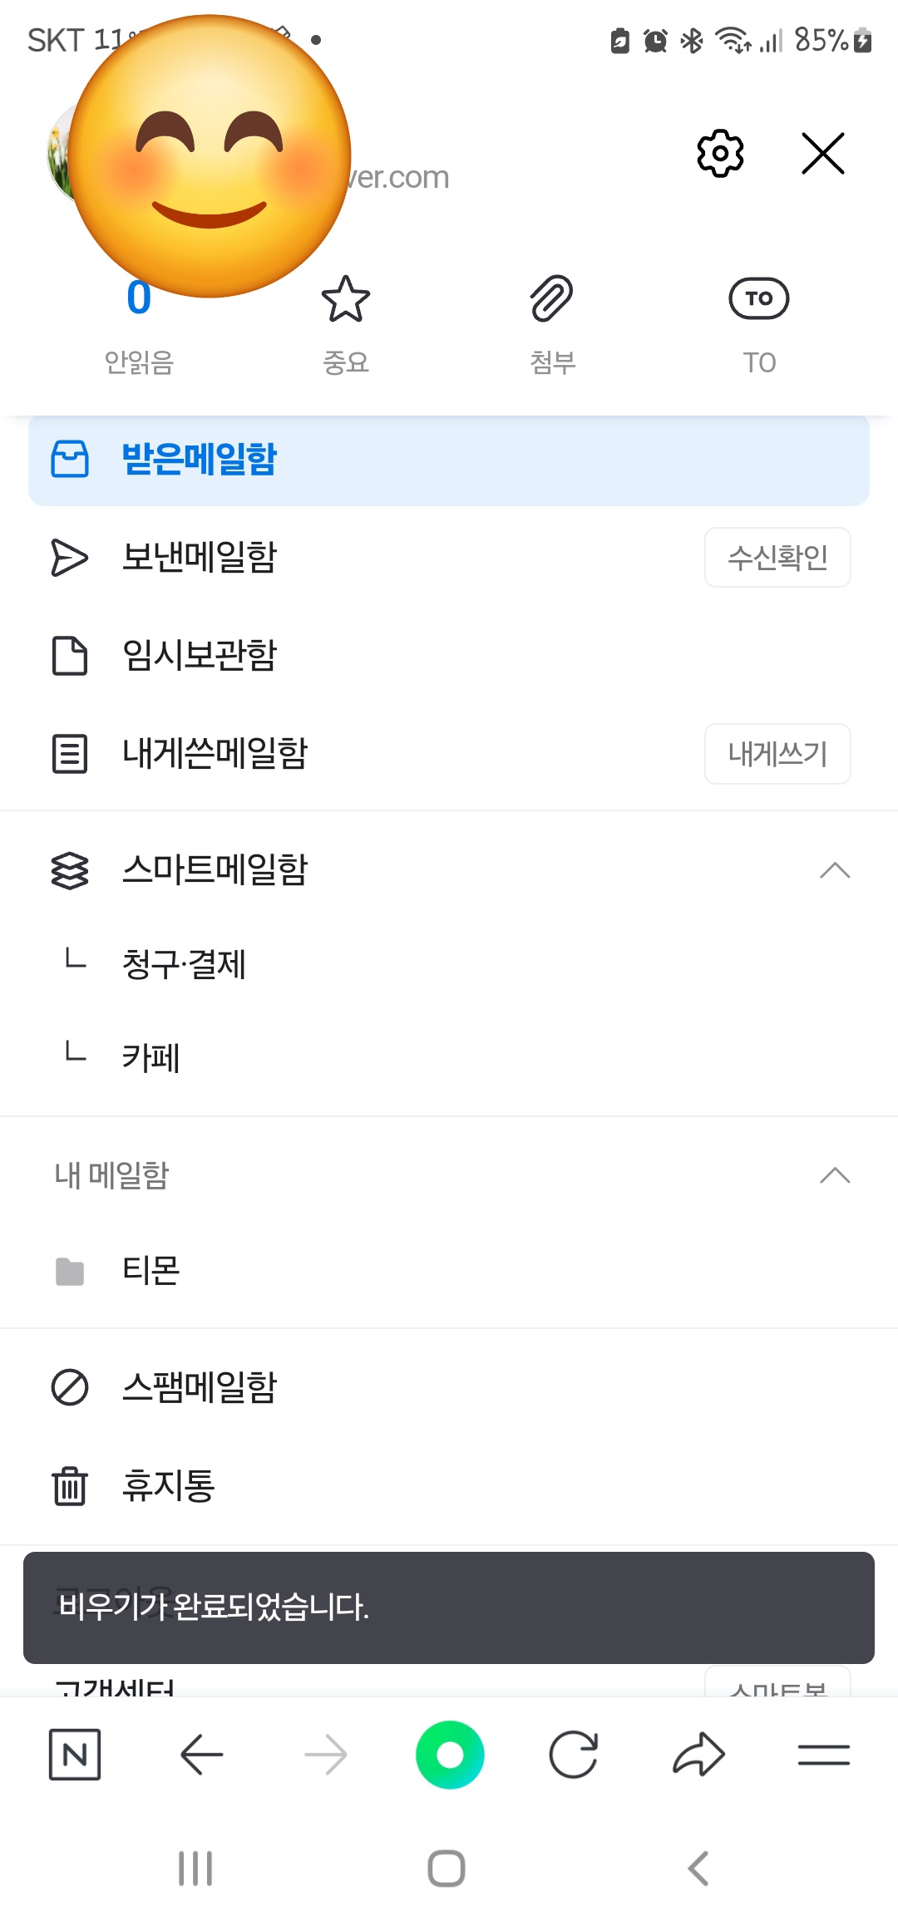Viewport: 898px width, 1925px height.
Task: Open 청구·결제 smart folder
Action: 185,964
